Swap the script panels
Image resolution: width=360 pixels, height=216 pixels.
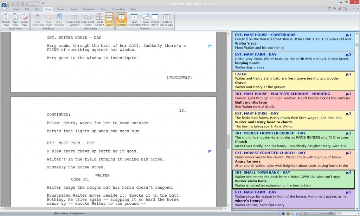[146, 19]
